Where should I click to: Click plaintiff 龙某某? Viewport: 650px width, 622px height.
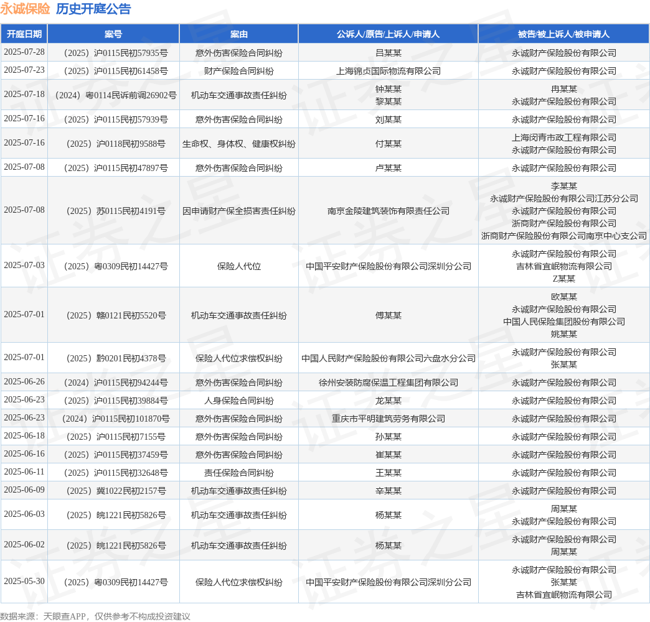389,401
